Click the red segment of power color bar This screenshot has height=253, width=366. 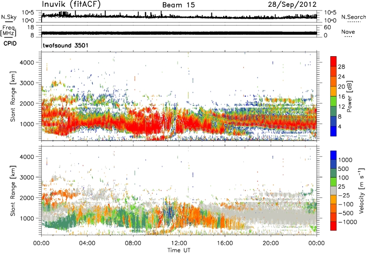[334, 62]
